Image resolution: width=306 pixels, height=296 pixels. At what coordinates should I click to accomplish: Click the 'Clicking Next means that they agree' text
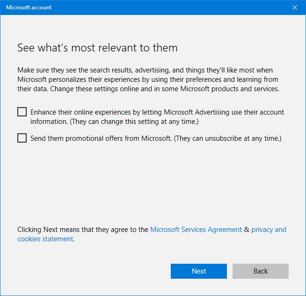click(x=82, y=230)
